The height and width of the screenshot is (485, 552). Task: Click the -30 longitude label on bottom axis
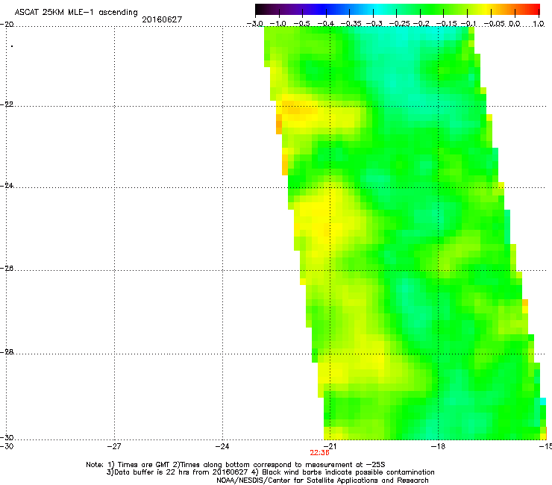[x=7, y=446]
